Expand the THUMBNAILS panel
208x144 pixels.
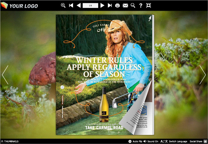point(10,141)
